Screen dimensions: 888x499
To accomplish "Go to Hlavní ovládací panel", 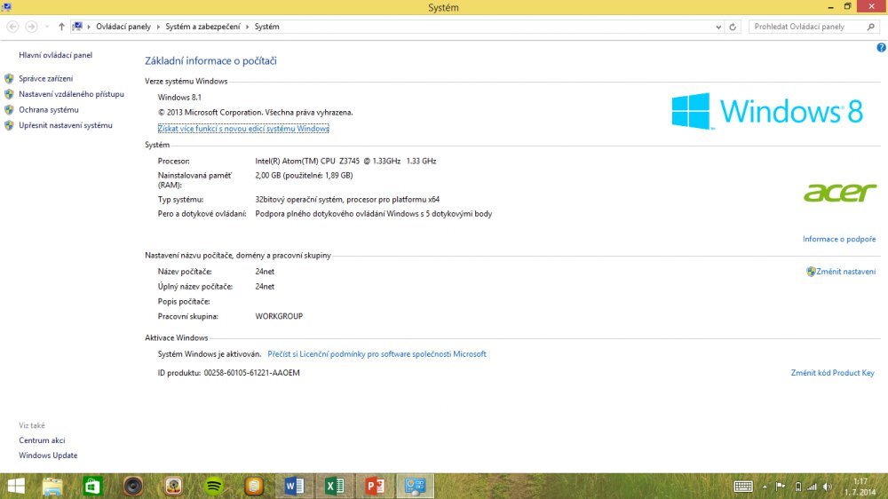I will tap(55, 55).
